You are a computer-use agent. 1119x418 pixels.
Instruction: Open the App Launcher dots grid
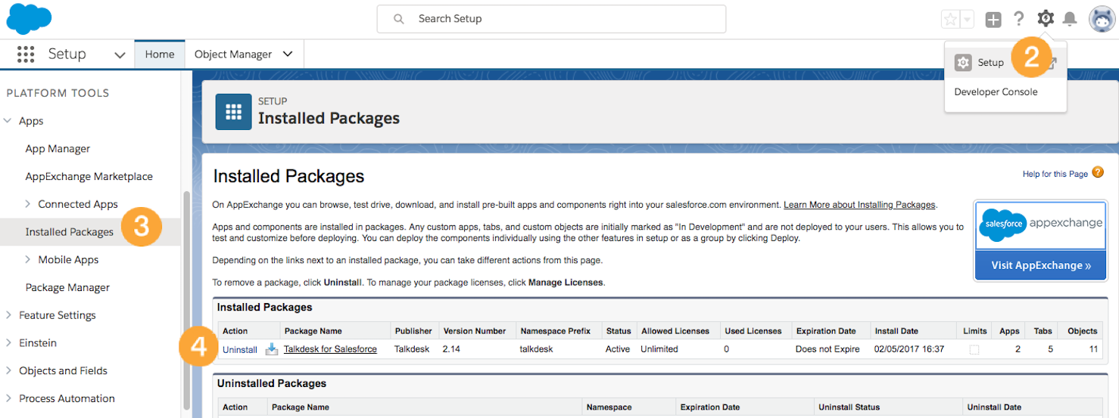click(26, 54)
